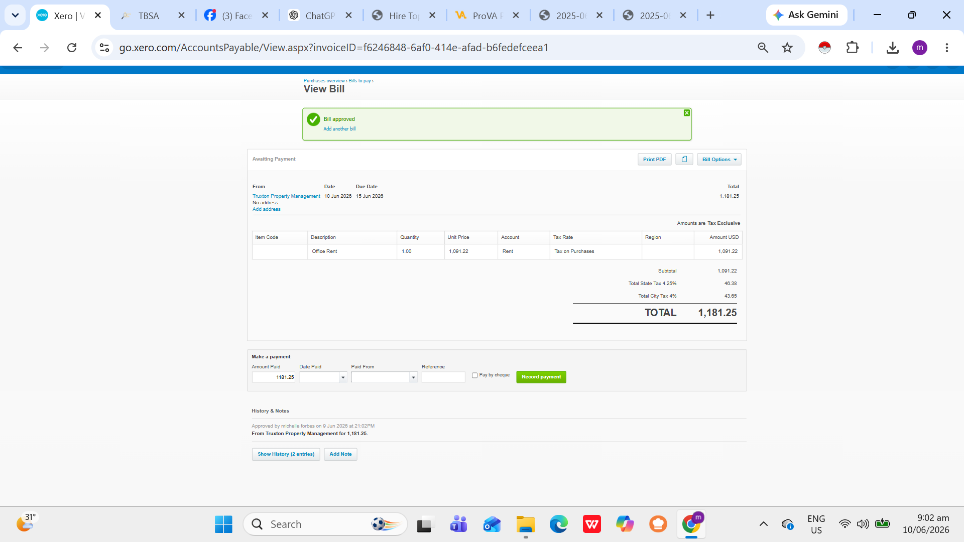
Task: Click the Print PDF button
Action: pyautogui.click(x=654, y=159)
